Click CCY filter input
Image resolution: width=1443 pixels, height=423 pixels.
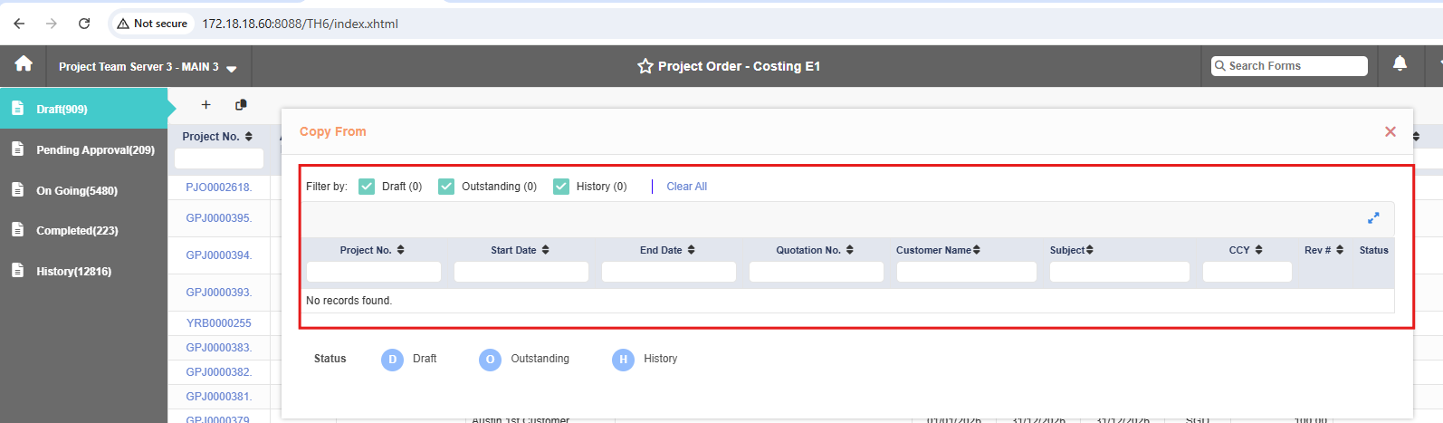(1247, 272)
